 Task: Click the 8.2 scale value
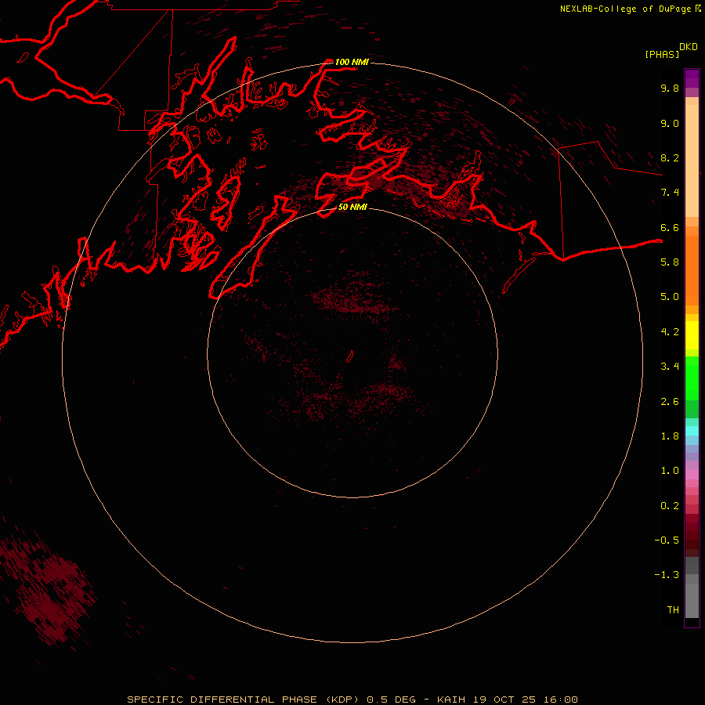pos(670,157)
